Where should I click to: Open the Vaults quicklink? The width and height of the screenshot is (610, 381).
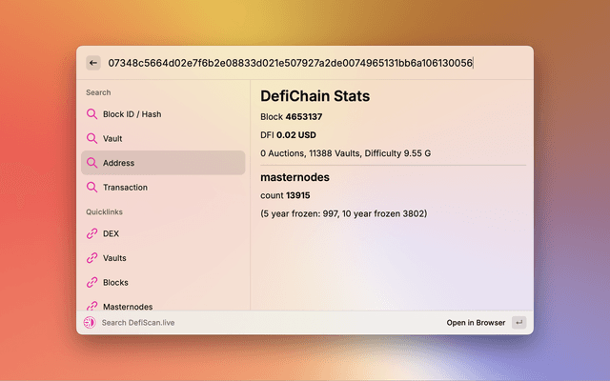162,258
